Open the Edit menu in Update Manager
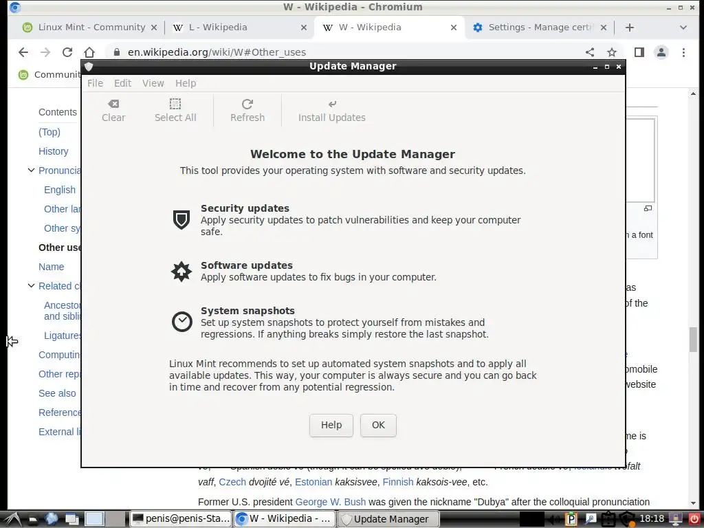Screen dimensions: 704x528 click(x=122, y=83)
